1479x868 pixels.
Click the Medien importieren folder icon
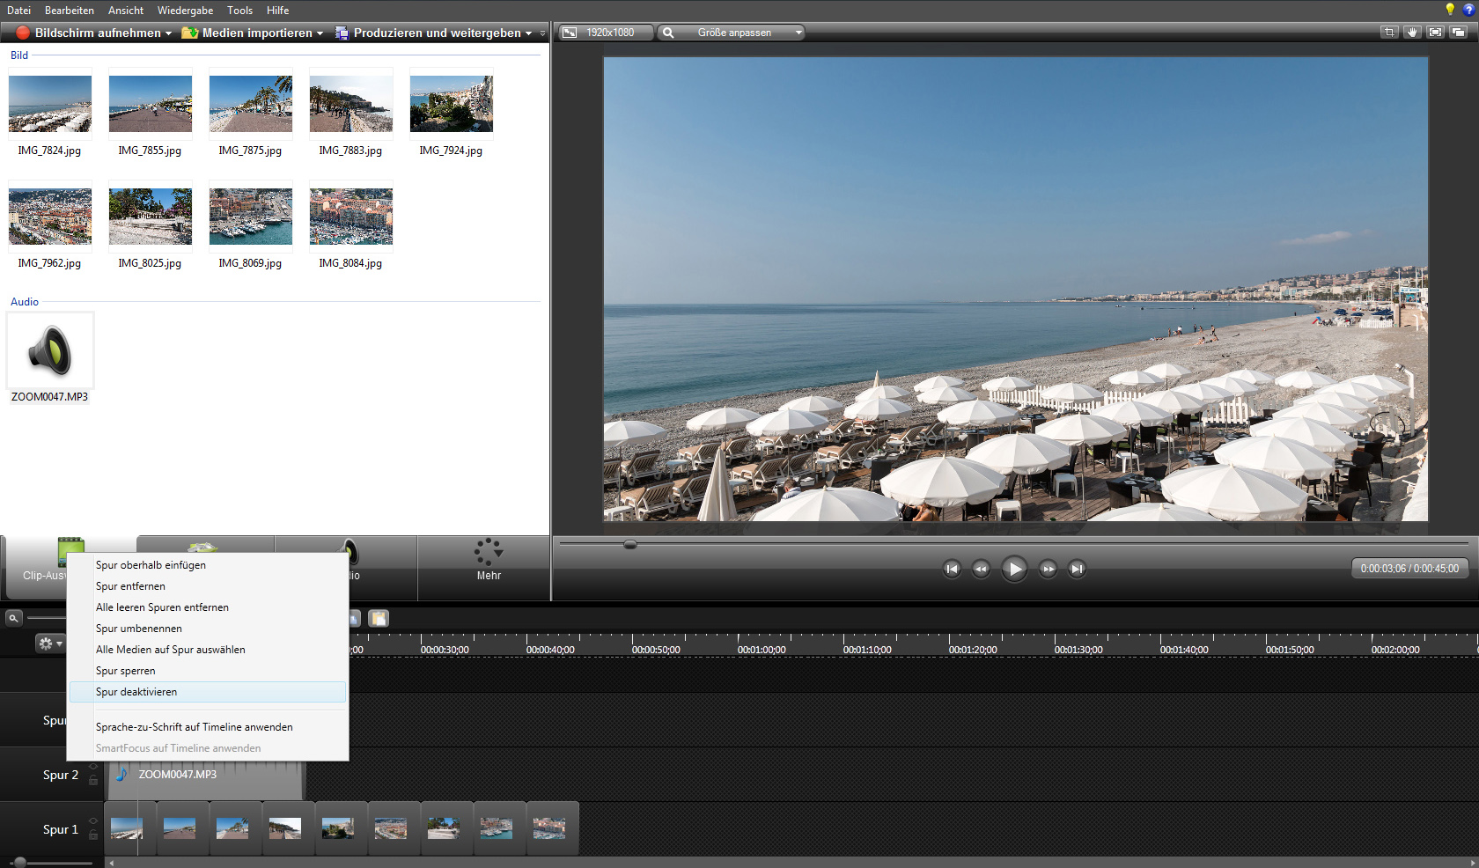coord(189,33)
